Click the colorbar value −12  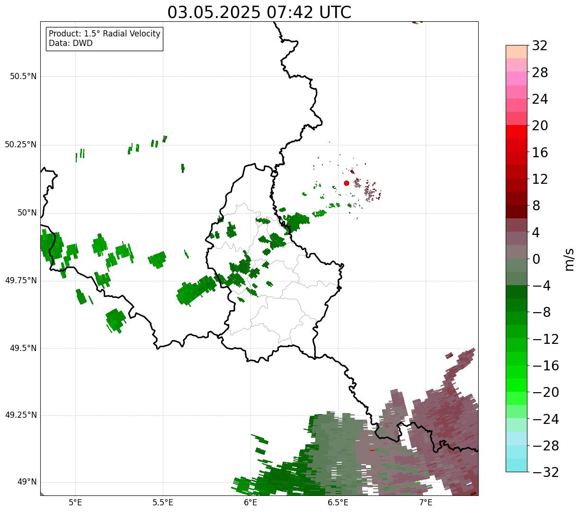click(x=545, y=339)
